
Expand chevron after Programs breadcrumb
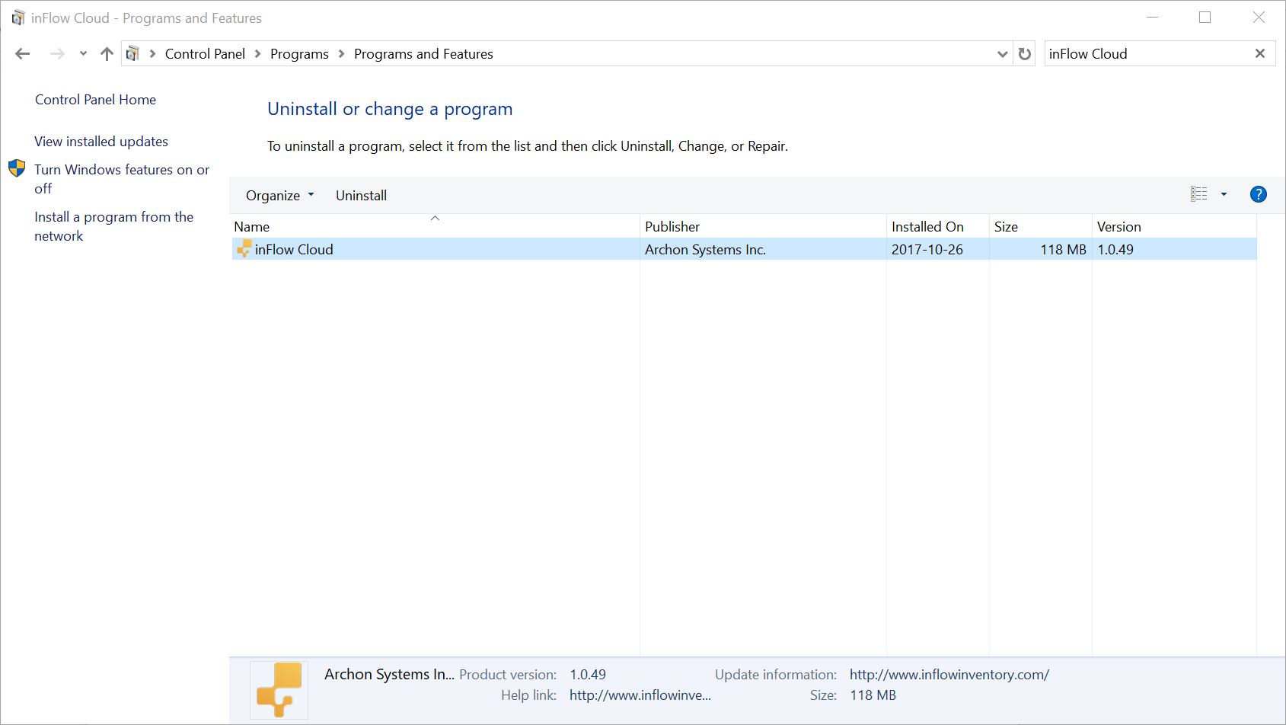click(341, 53)
